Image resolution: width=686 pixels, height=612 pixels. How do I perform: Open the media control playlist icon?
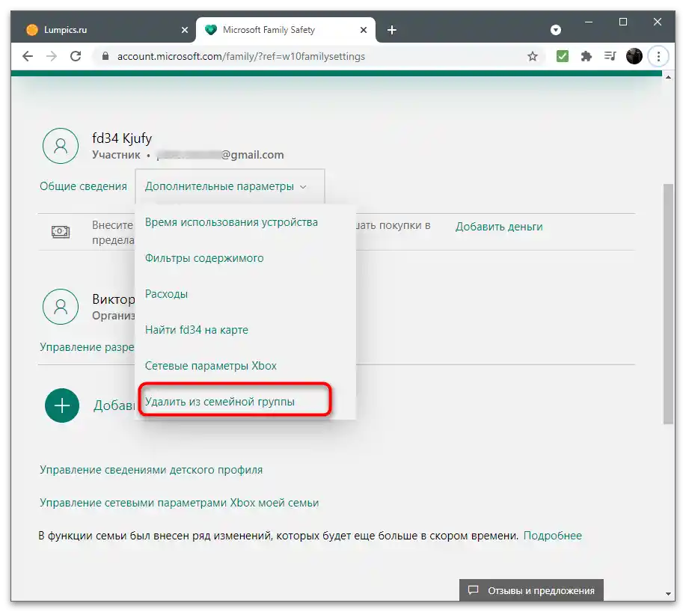[x=610, y=56]
